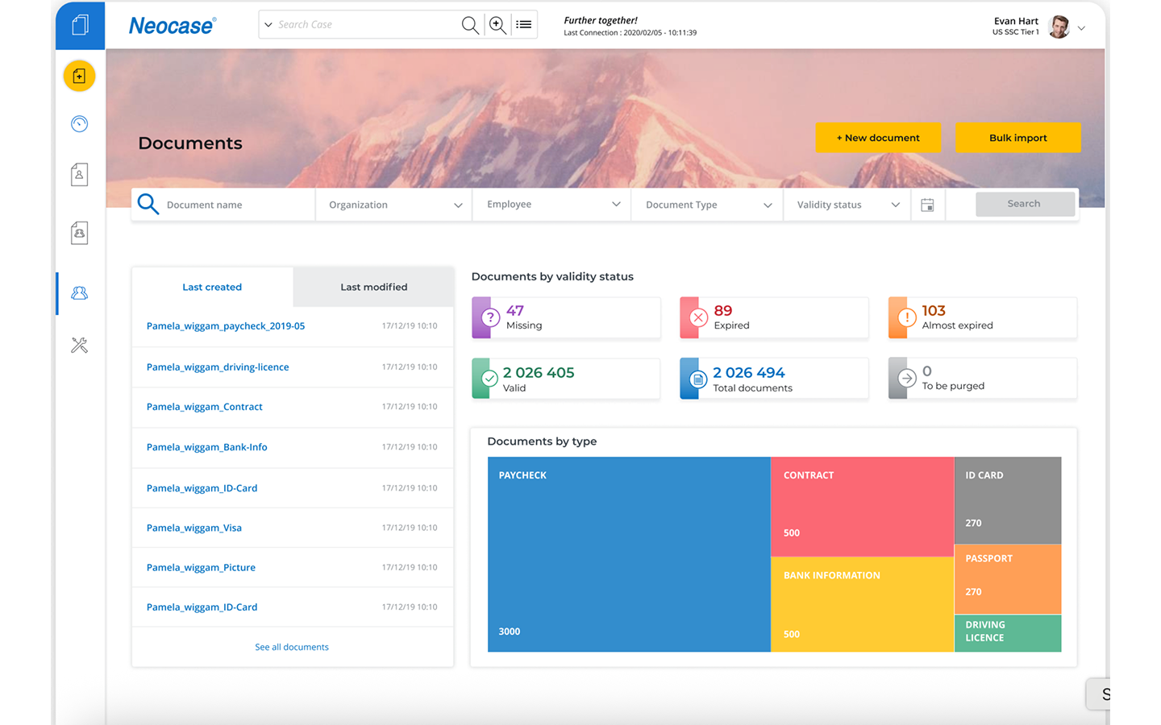Switch to the Last modified tab
This screenshot has width=1161, height=725.
click(373, 287)
